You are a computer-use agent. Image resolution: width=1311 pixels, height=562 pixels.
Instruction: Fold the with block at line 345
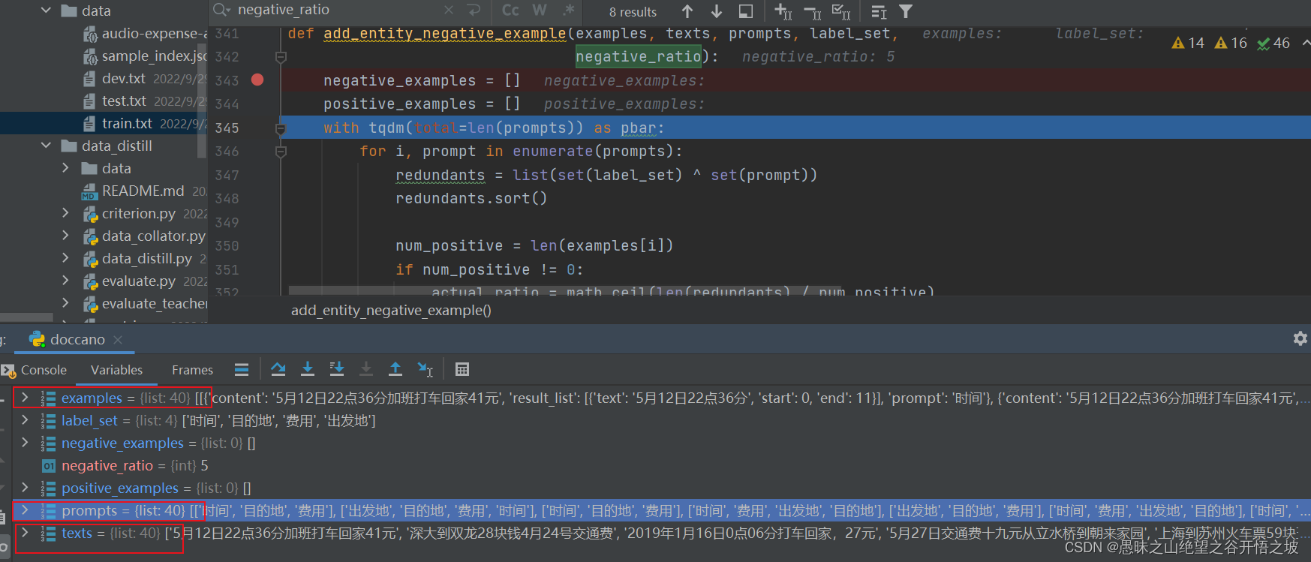tap(281, 128)
